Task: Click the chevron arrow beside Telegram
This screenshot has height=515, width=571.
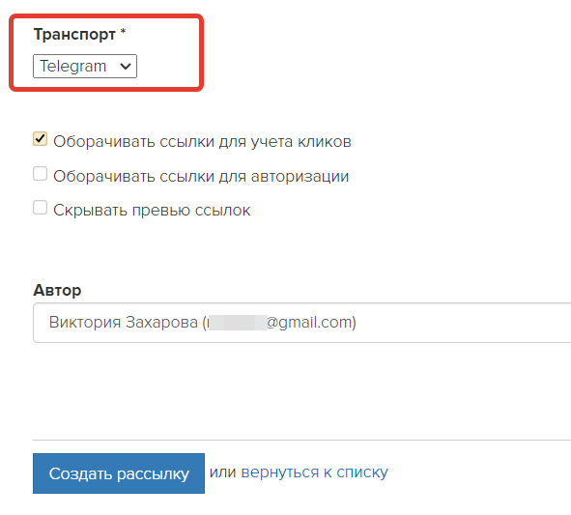Action: [x=126, y=67]
